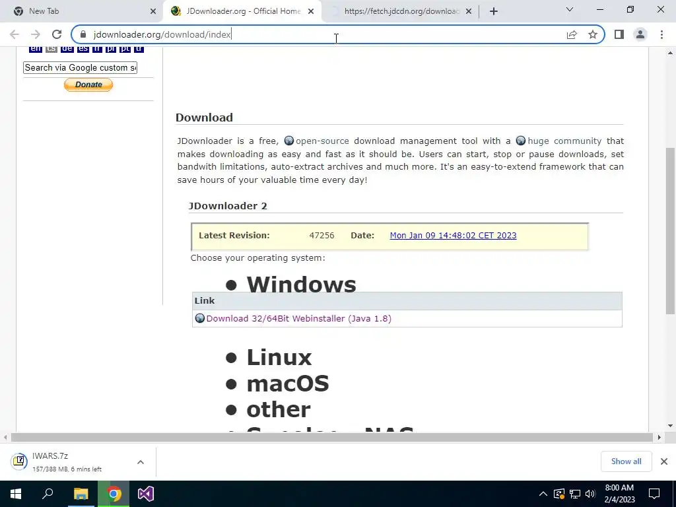Close the JDownloader.org tab
The height and width of the screenshot is (507, 676).
pyautogui.click(x=311, y=11)
